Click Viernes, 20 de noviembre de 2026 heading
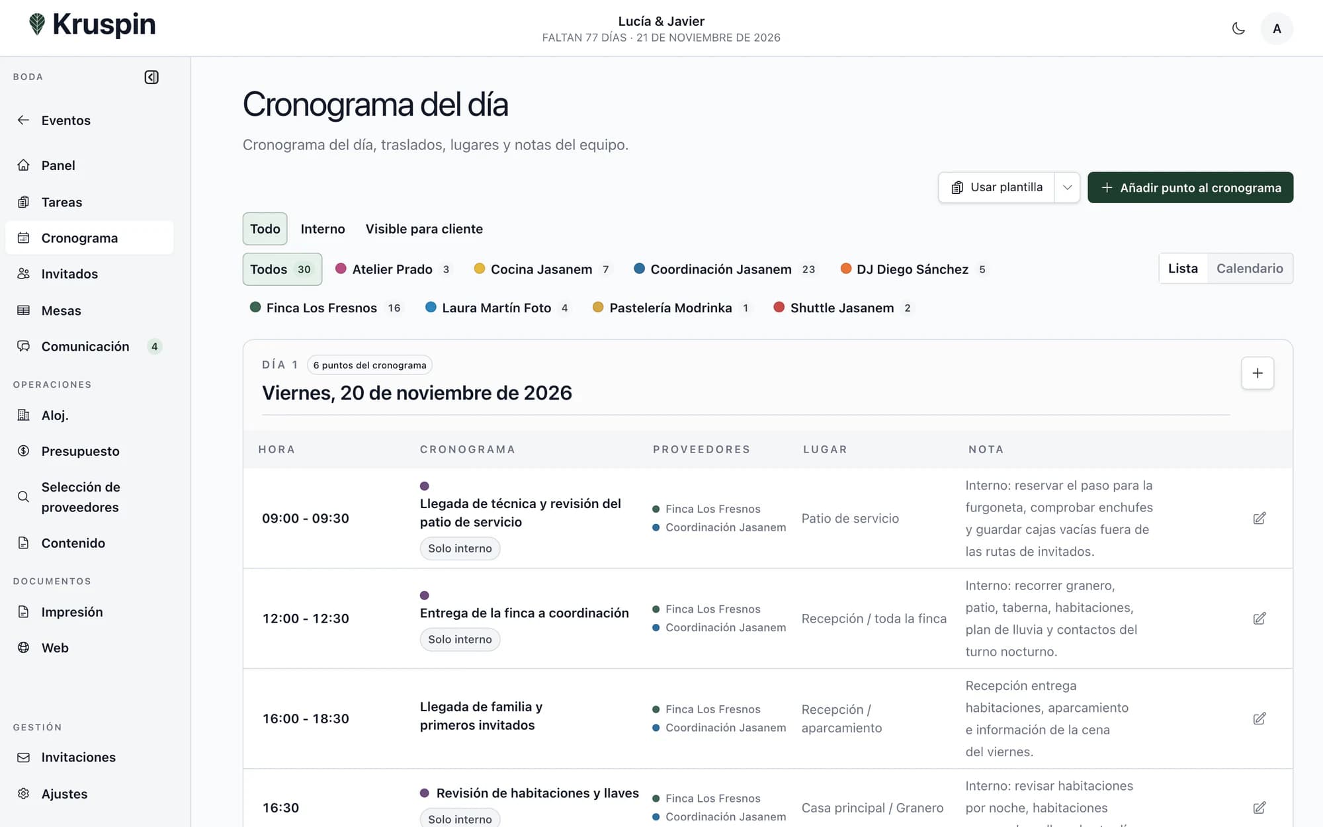1323x827 pixels. point(417,393)
